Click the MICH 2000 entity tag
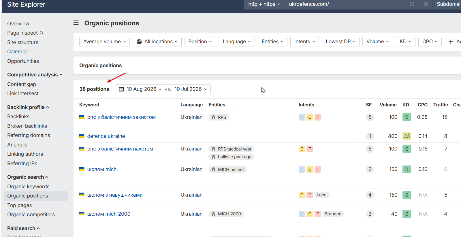Viewport: 461px width, 237px height. point(226,214)
